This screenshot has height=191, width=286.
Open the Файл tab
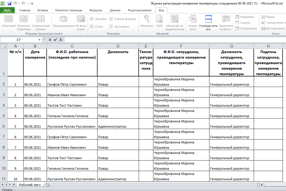point(7,10)
